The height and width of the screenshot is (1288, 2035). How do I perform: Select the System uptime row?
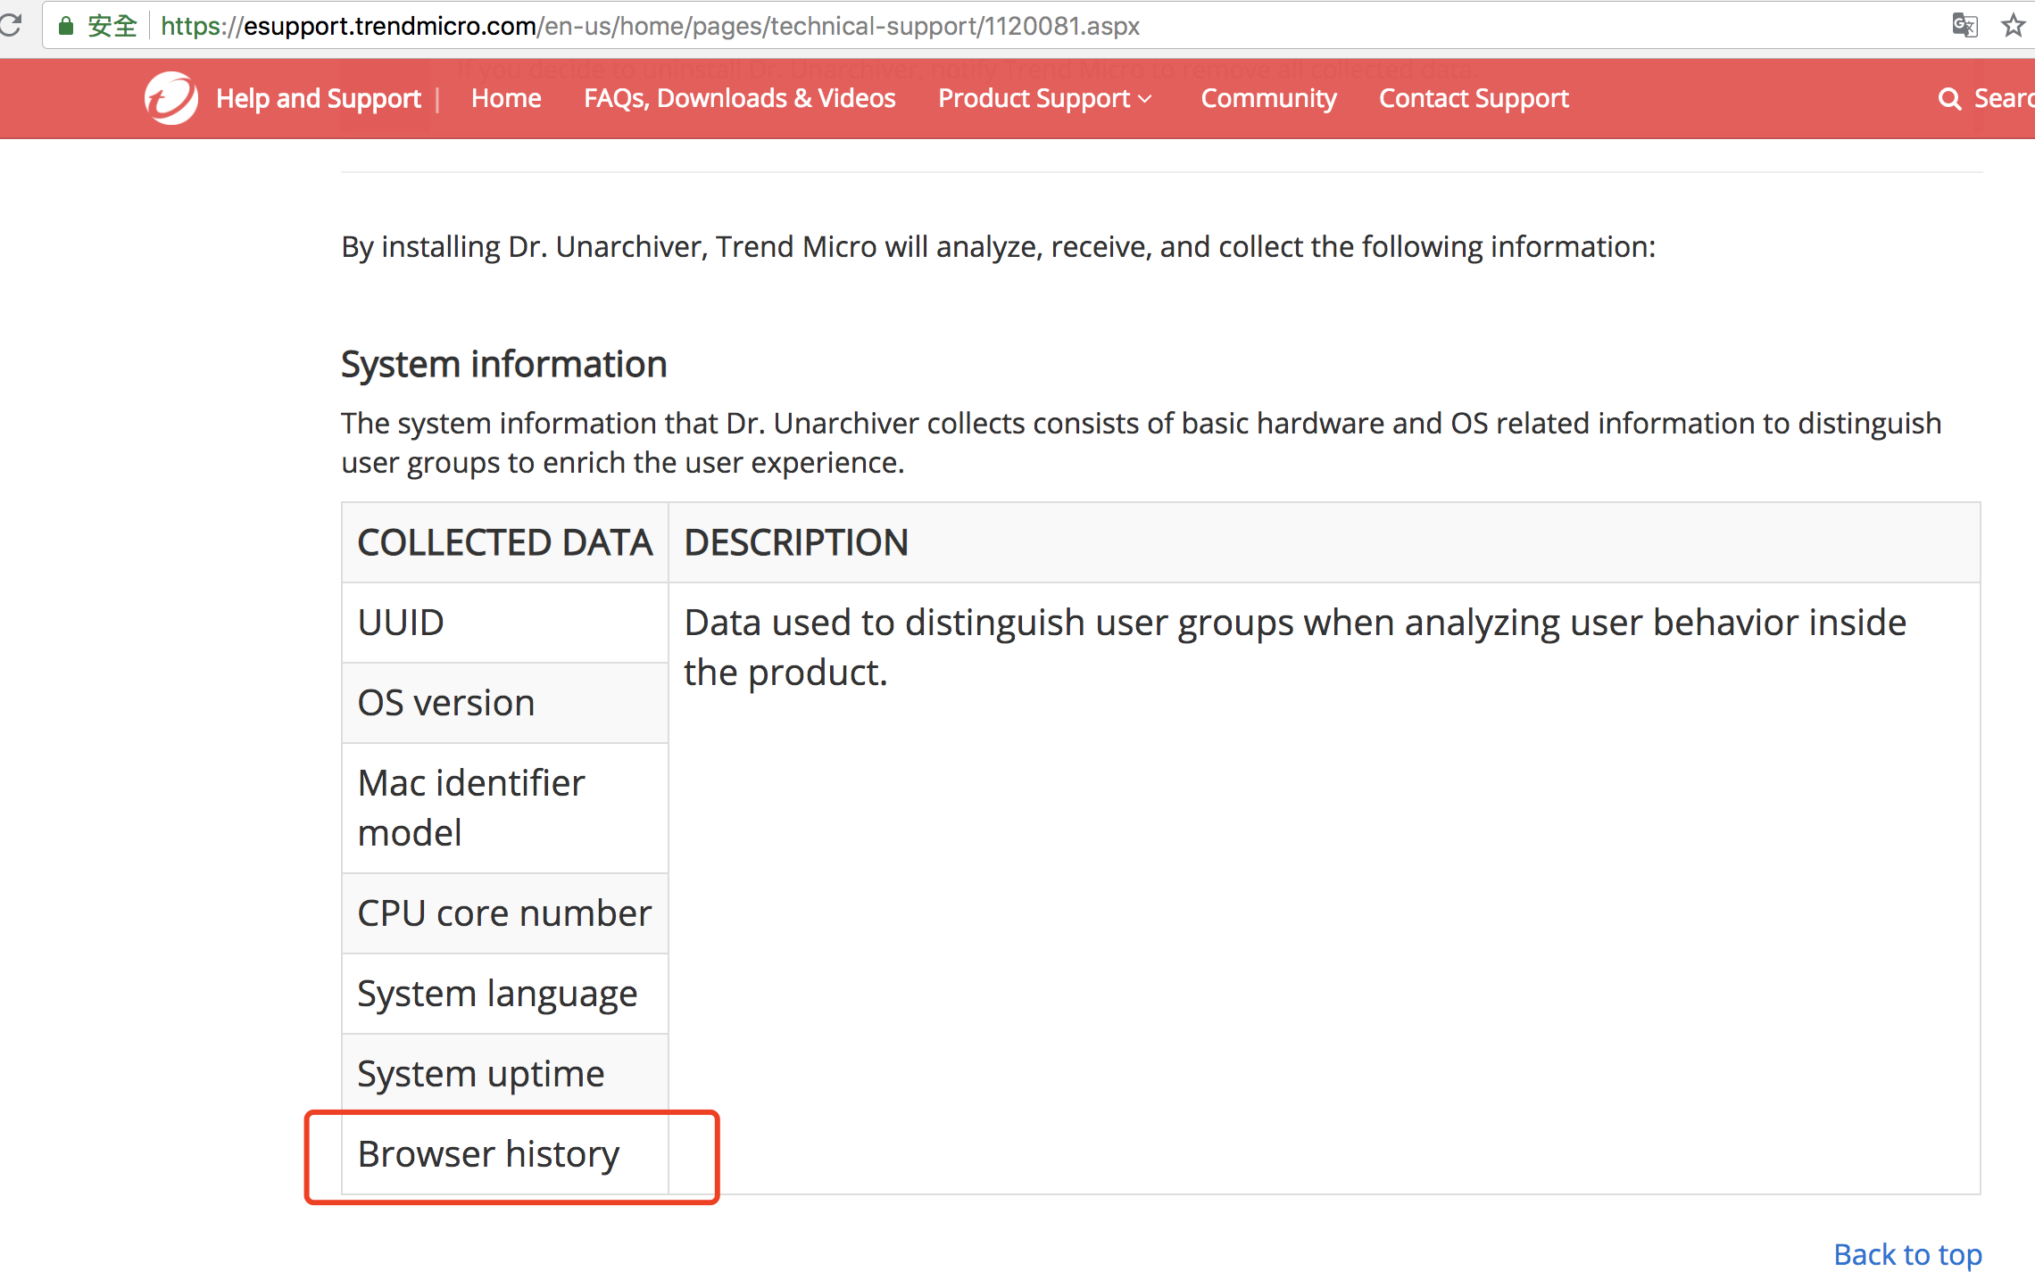(481, 1074)
